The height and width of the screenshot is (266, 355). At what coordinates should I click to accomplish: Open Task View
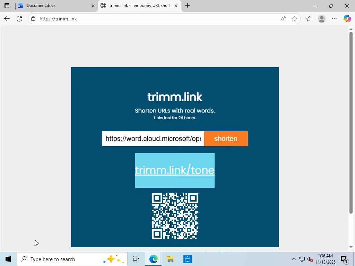(136, 259)
